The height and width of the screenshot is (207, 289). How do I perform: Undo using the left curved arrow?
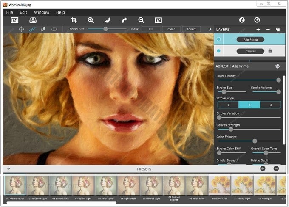pyautogui.click(x=108, y=20)
